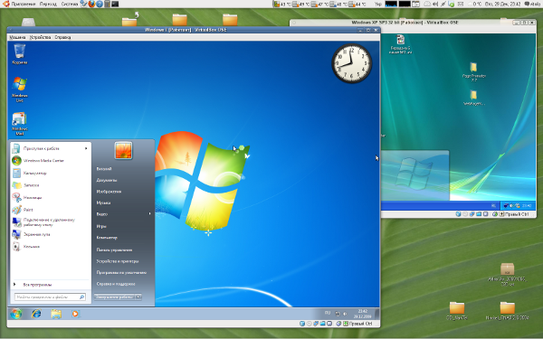Click the analog clock desktop gadget
The height and width of the screenshot is (339, 543).
tap(352, 63)
